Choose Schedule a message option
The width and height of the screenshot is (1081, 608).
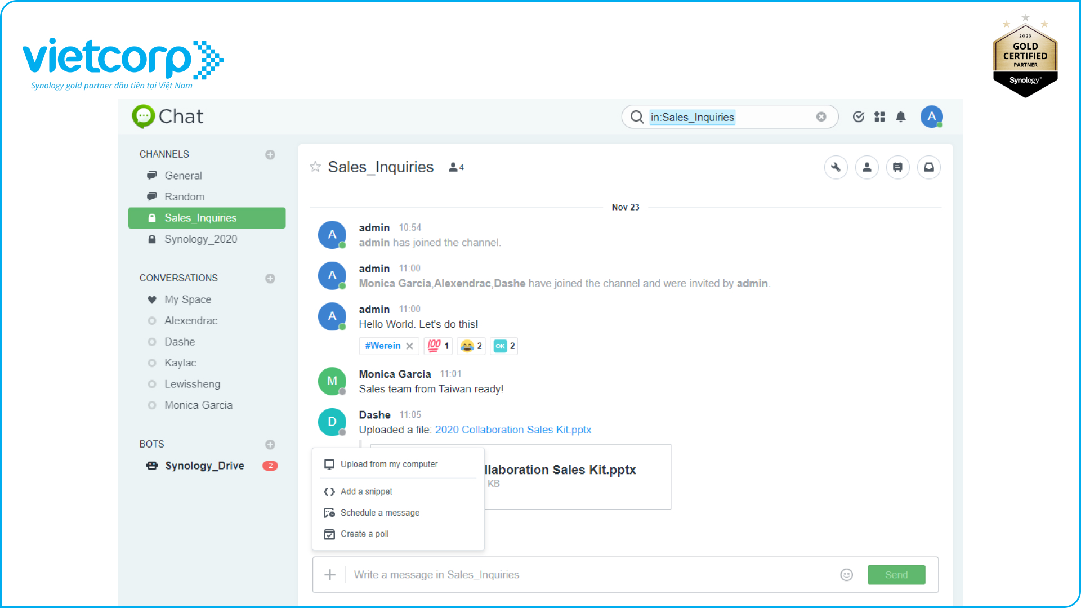(x=379, y=513)
